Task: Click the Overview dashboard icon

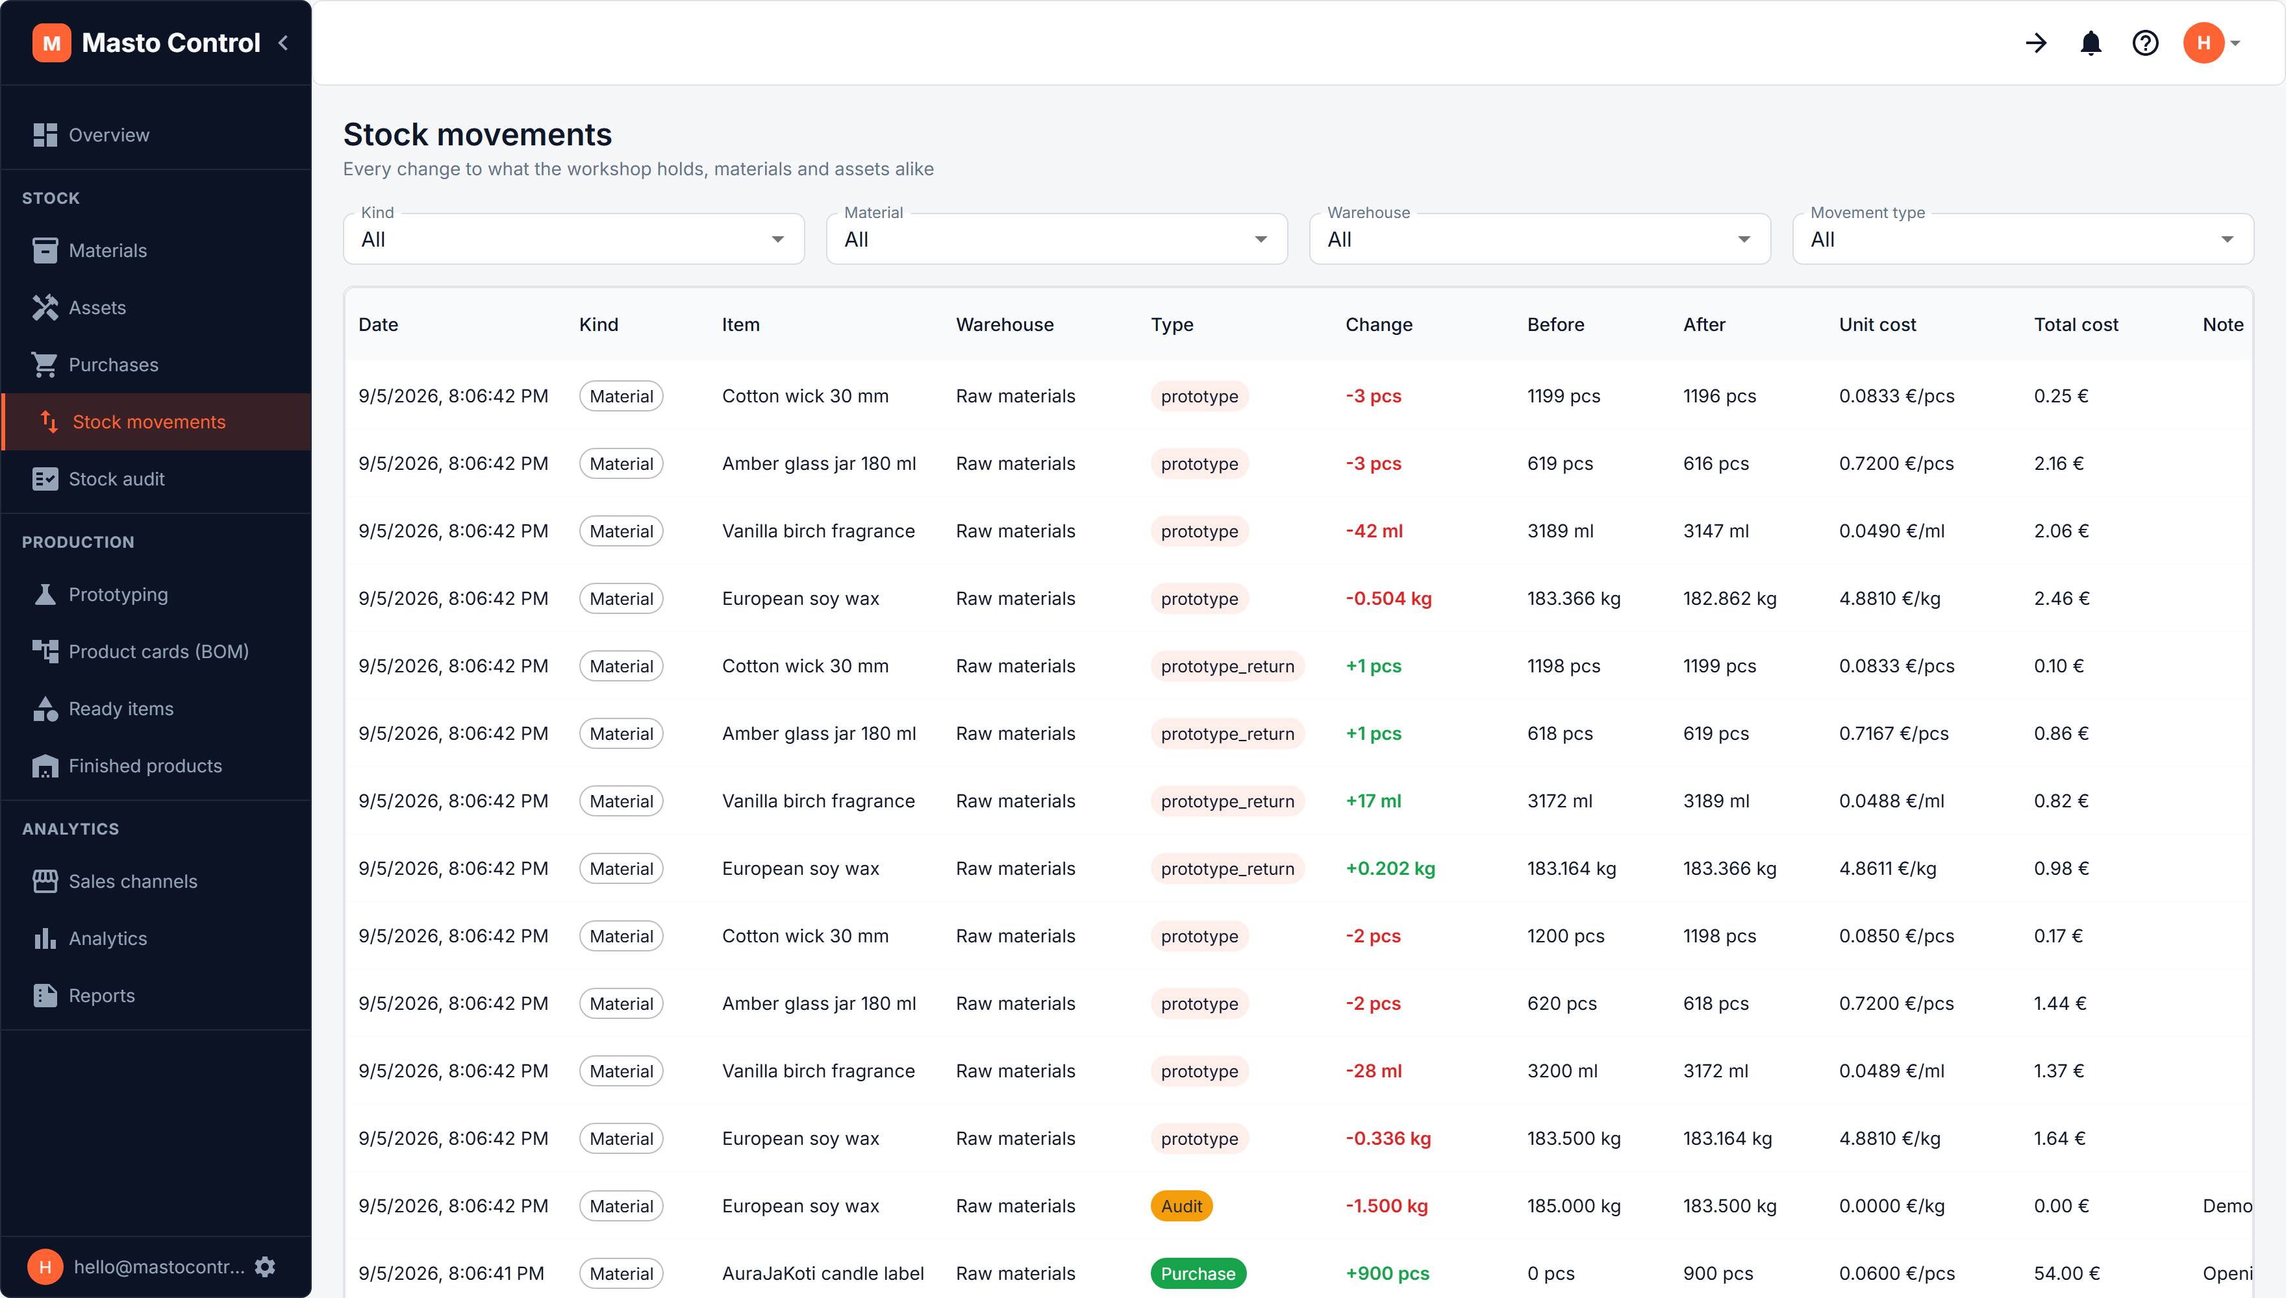Action: point(45,134)
